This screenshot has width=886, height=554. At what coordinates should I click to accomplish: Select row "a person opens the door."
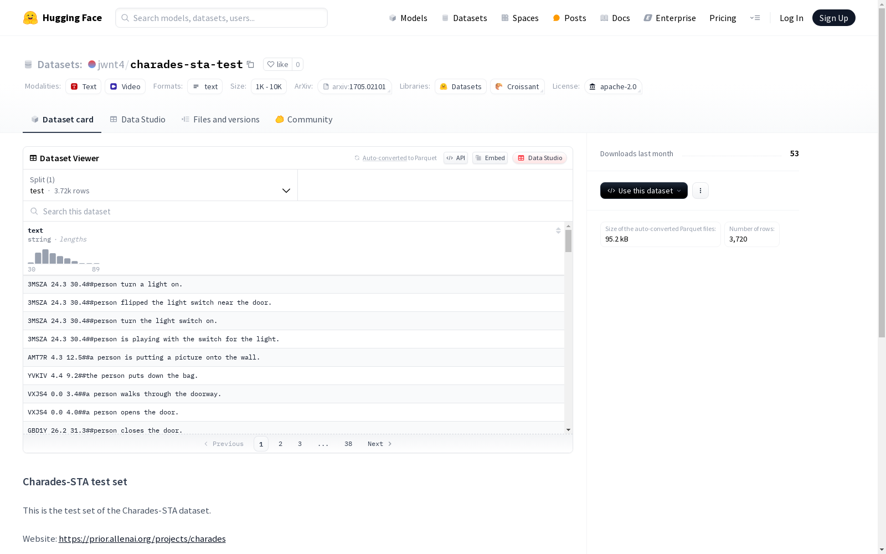(x=293, y=412)
